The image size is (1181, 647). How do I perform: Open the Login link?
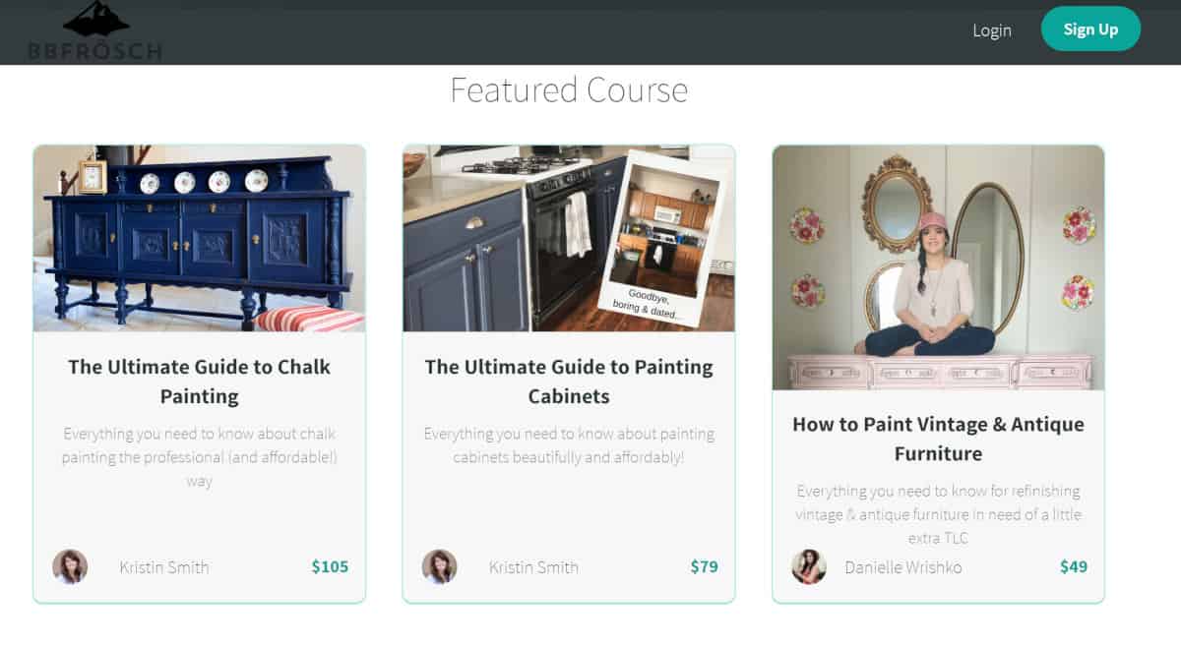pyautogui.click(x=991, y=29)
